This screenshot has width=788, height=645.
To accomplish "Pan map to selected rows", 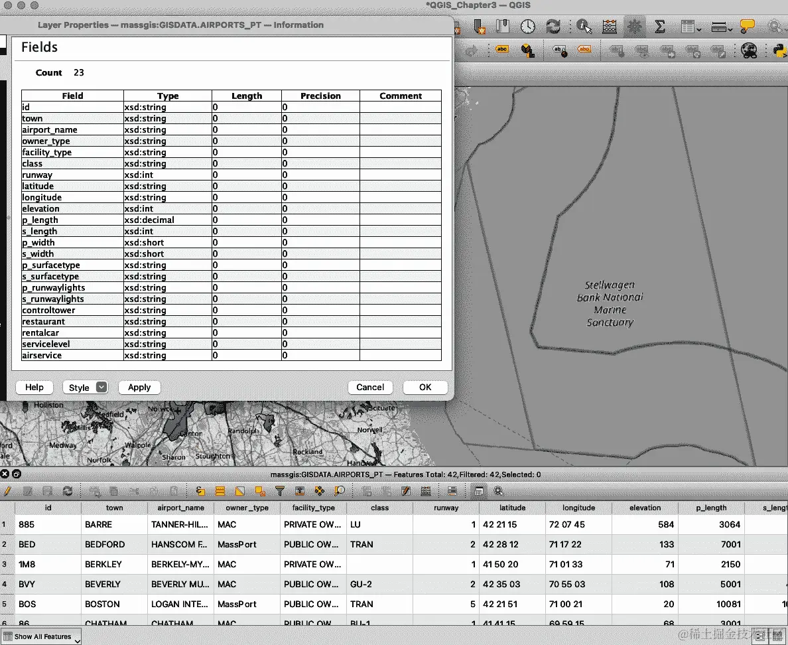I will click(x=320, y=491).
